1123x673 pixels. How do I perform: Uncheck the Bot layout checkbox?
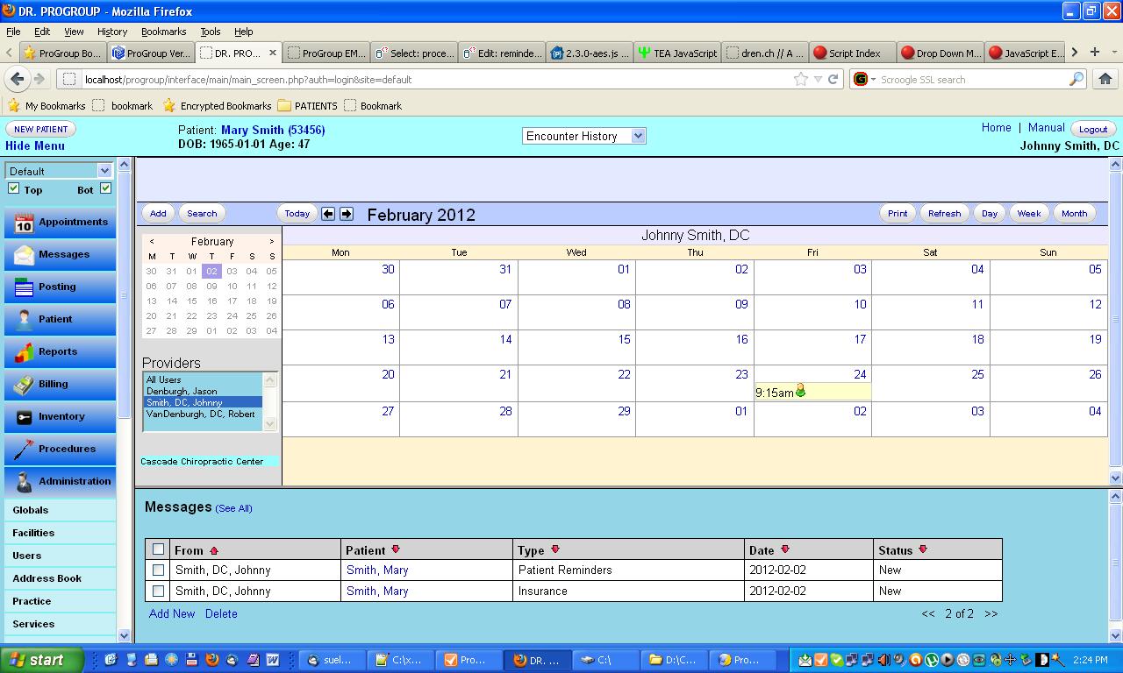point(104,188)
